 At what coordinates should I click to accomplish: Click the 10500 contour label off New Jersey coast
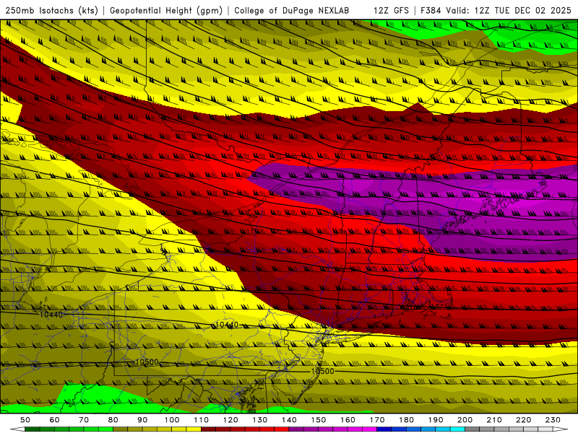pyautogui.click(x=322, y=371)
